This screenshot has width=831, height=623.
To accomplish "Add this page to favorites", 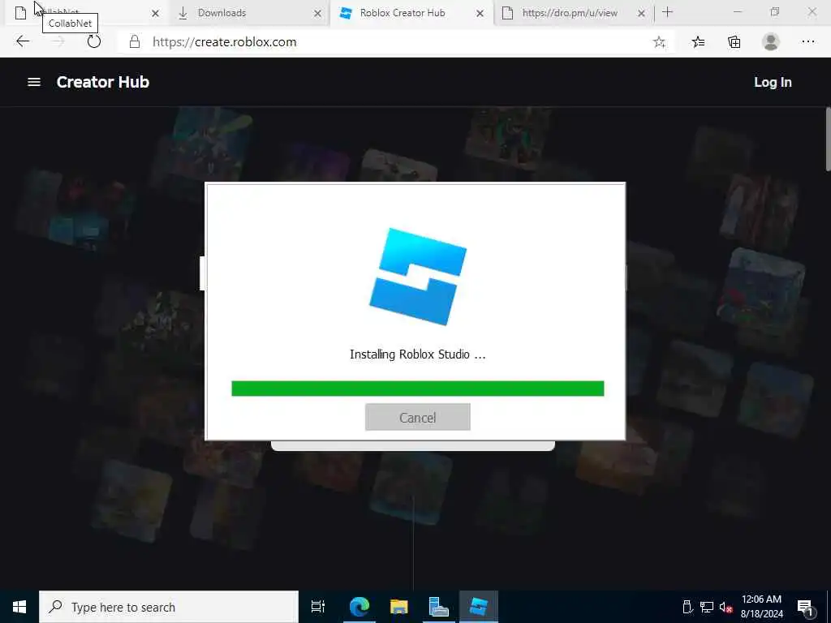I will 659,42.
